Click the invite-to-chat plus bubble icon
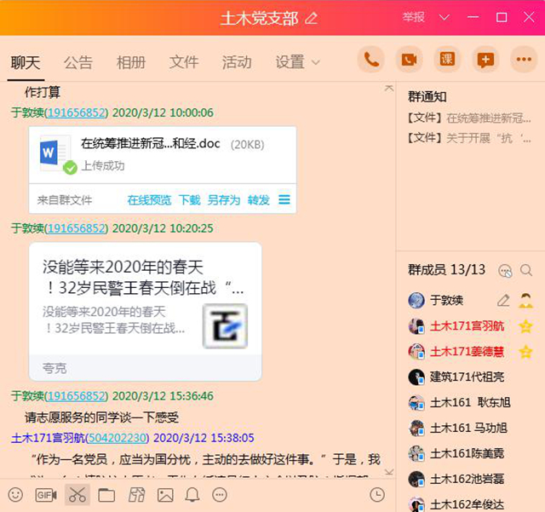This screenshot has height=512, width=545. [485, 60]
